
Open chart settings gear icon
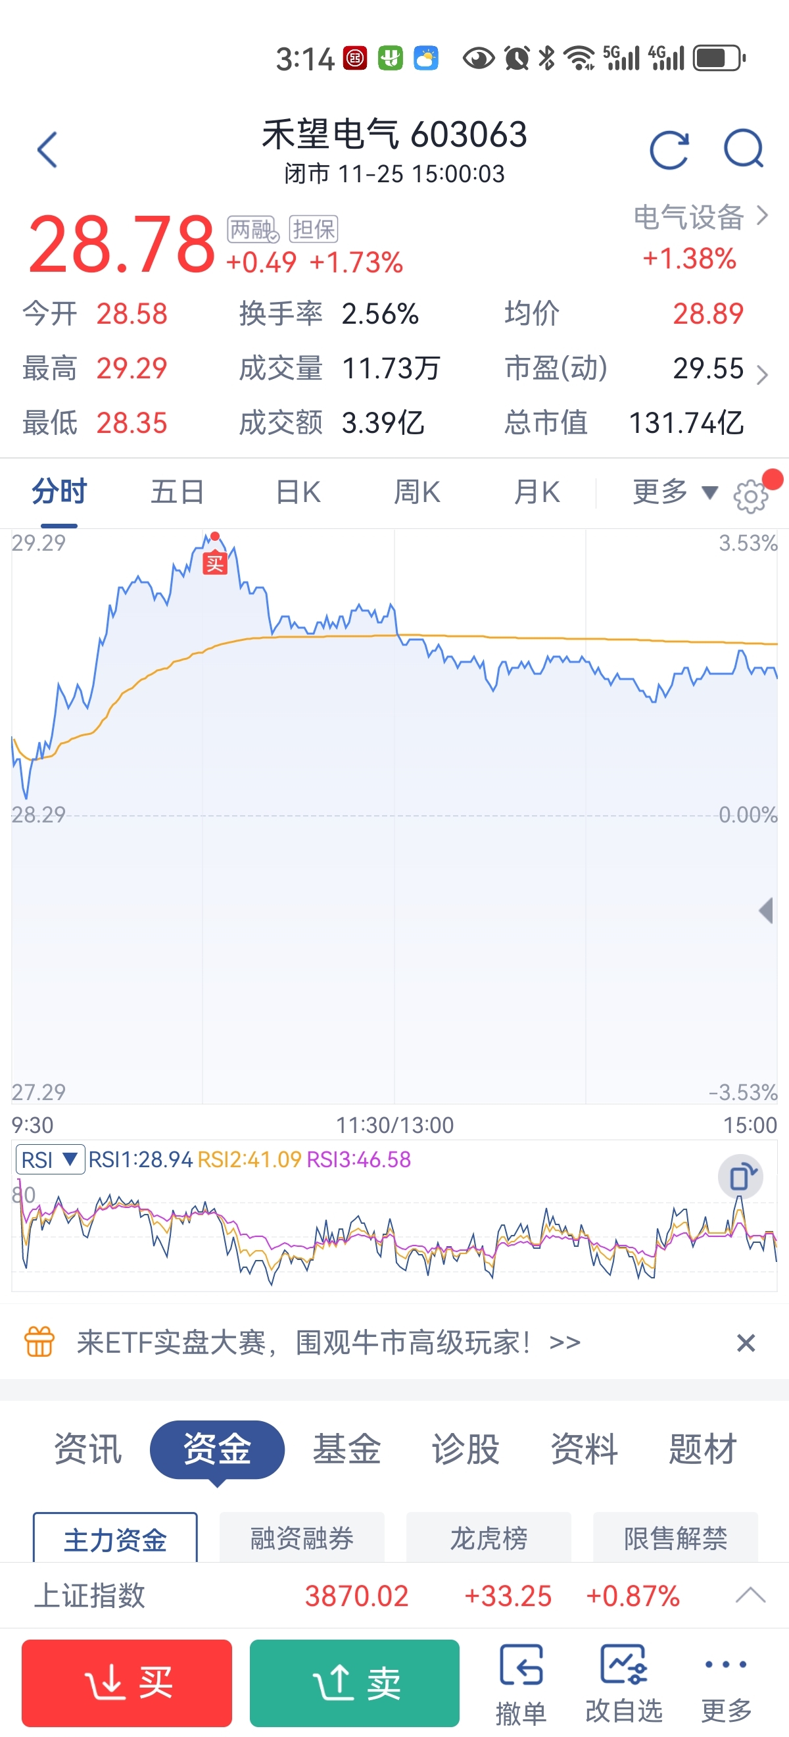[x=750, y=496]
